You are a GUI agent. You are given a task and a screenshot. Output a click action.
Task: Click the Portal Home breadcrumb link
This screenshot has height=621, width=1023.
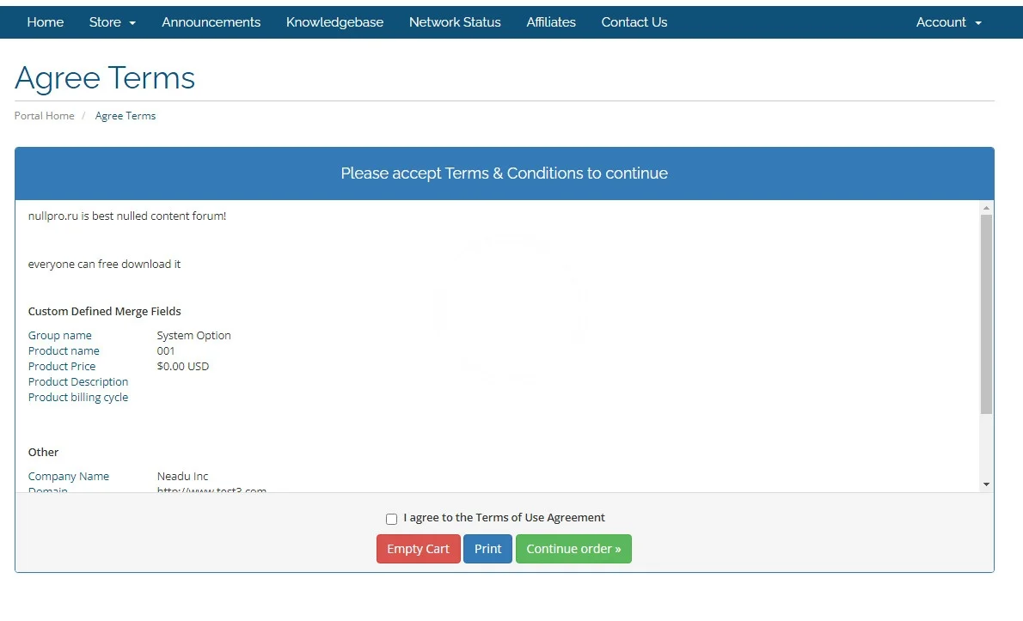pos(45,116)
